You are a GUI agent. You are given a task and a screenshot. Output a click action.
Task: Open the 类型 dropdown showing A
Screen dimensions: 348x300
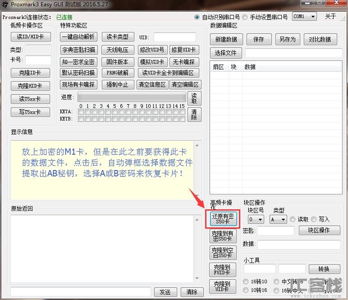278,219
